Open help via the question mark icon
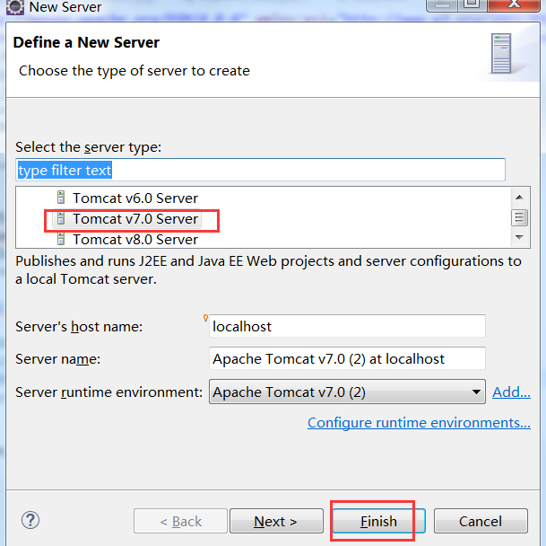 (x=30, y=520)
